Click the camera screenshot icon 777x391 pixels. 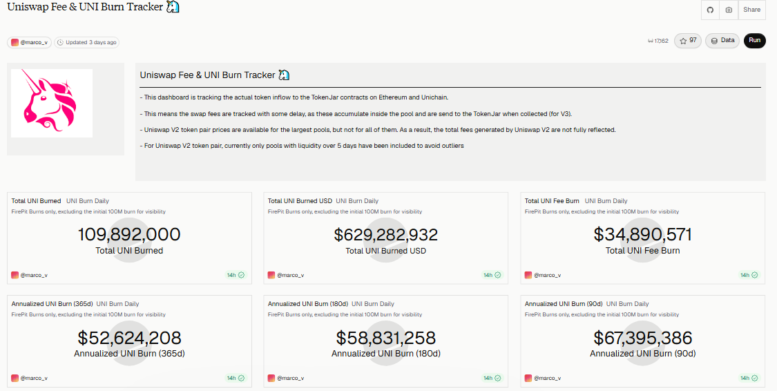(729, 10)
